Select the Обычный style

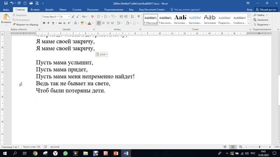pos(150,19)
